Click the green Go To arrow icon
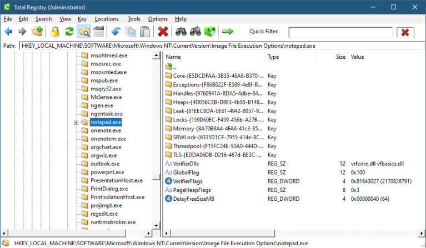The height and width of the screenshot is (248, 426). [x=227, y=32]
